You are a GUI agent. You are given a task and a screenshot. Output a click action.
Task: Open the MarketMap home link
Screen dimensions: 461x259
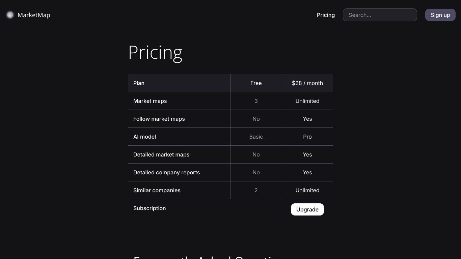[34, 15]
